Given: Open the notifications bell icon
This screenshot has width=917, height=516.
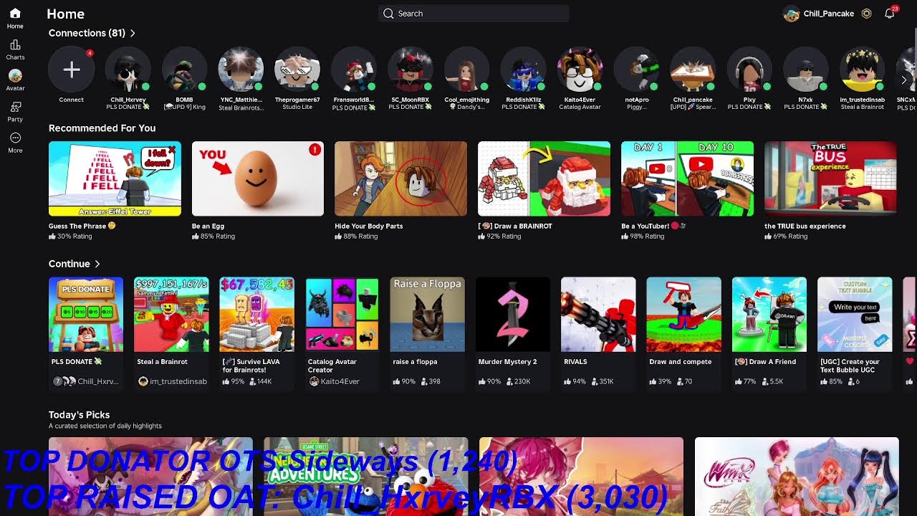Looking at the screenshot, I should (890, 14).
